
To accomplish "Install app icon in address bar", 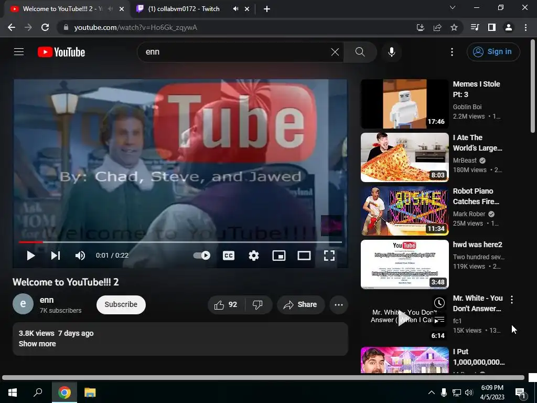I will click(421, 27).
